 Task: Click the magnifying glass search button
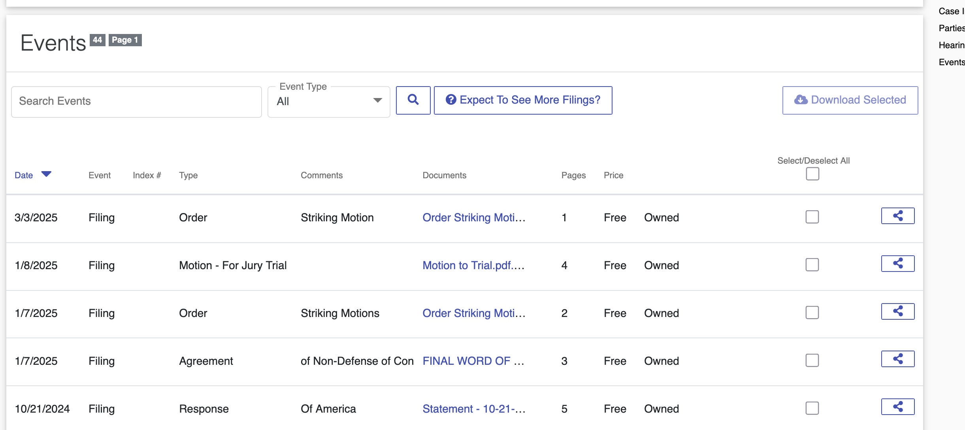[413, 100]
